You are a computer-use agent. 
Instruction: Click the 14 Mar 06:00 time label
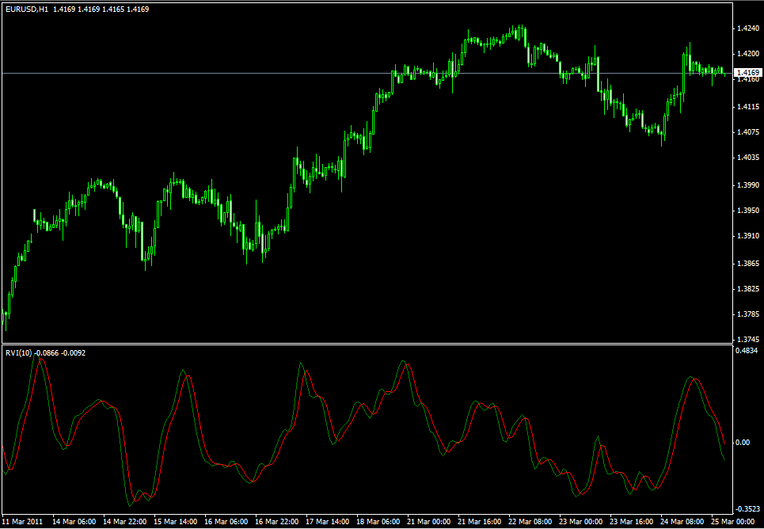[x=74, y=521]
